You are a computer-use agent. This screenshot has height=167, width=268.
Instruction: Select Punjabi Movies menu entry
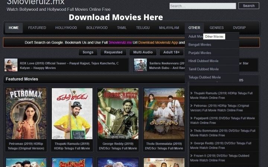coord(212,53)
